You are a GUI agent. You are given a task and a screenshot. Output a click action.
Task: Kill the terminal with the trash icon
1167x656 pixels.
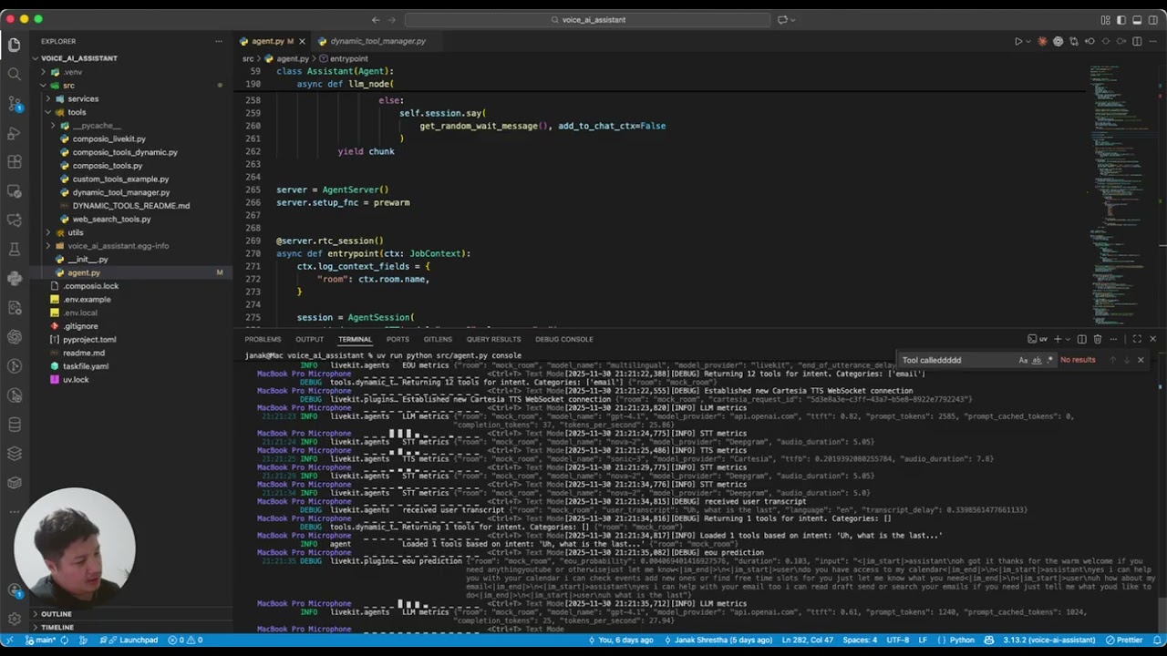(x=1098, y=339)
